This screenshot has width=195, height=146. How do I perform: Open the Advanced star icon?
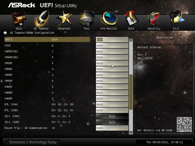click(x=64, y=19)
